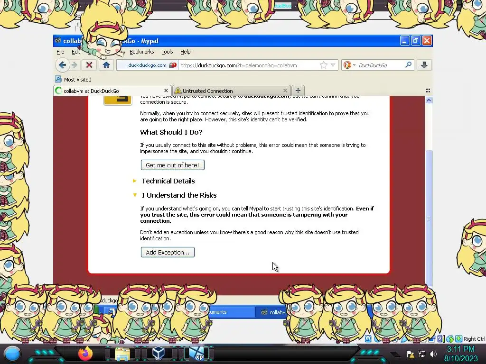Click VirtualBox V recording status indicator
This screenshot has height=364, width=486.
click(440, 338)
